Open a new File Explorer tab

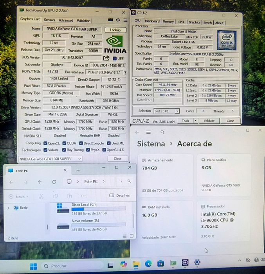[x=78, y=170]
